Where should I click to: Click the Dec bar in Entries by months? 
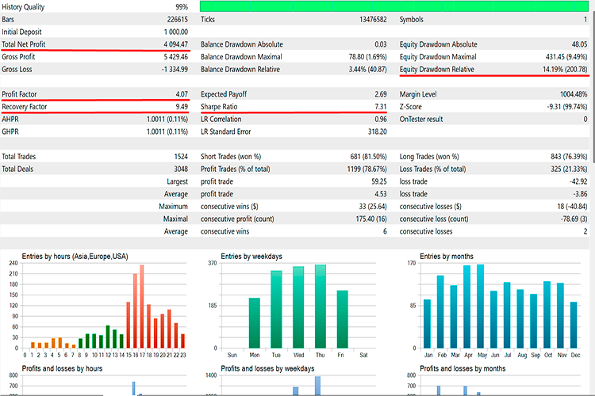[574, 325]
